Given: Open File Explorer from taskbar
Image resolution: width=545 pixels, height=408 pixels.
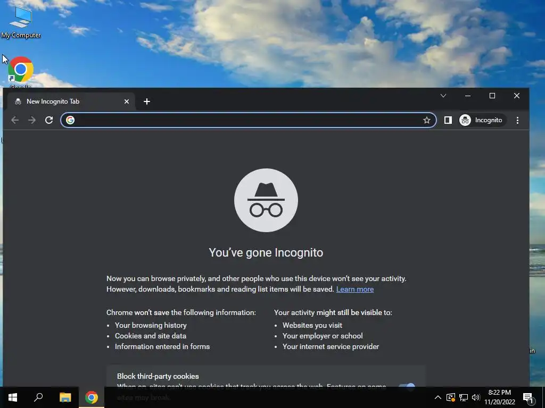Looking at the screenshot, I should [x=65, y=397].
